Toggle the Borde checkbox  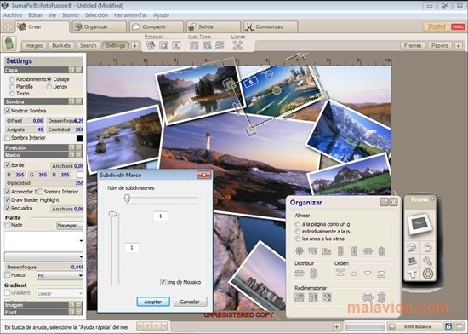8,165
